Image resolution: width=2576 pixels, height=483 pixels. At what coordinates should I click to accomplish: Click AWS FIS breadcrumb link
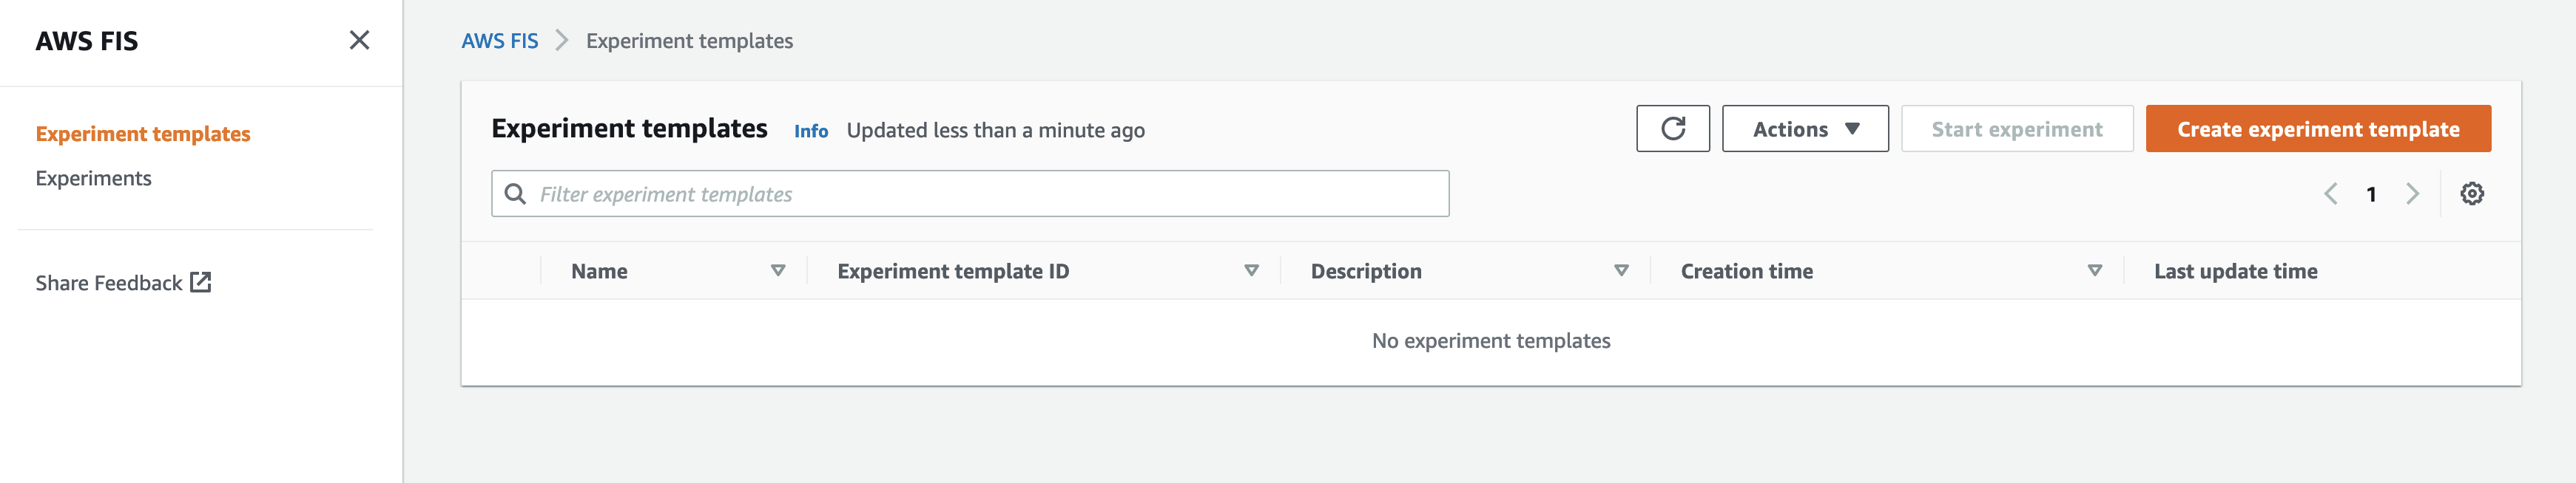click(x=499, y=41)
